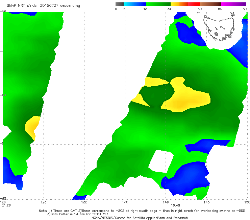Click the latitude label "-60"
This screenshot has height=220, width=250.
pyautogui.click(x=3, y=198)
